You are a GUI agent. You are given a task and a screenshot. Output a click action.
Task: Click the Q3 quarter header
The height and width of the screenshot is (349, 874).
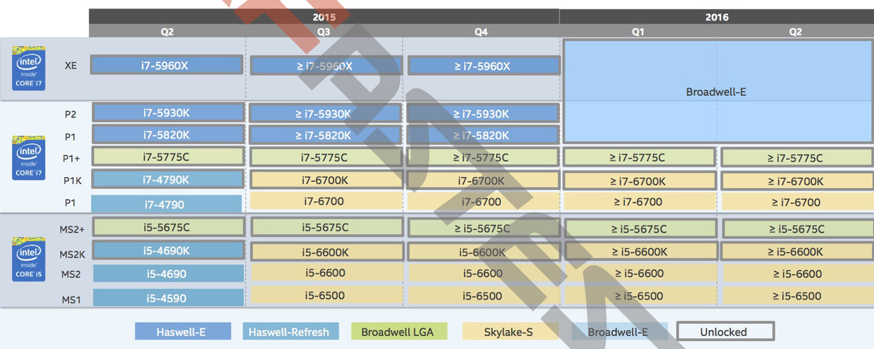tap(324, 31)
